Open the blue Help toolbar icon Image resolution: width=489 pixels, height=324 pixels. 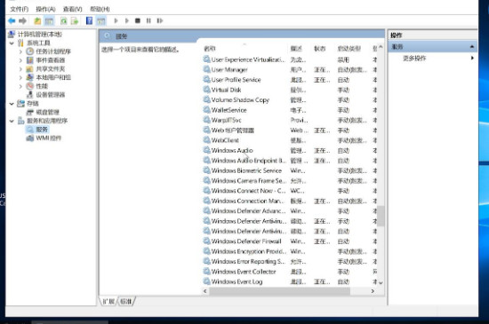pyautogui.click(x=89, y=20)
